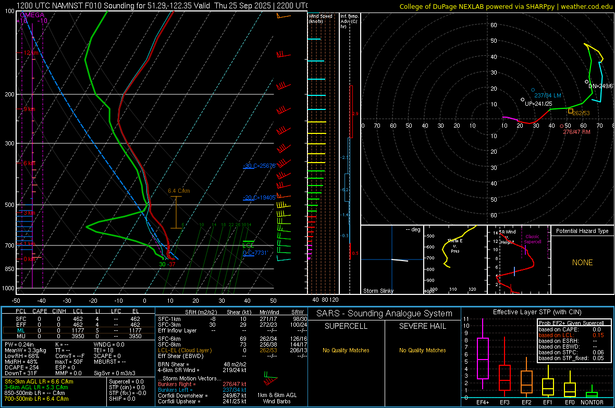Click the SHIP = 0.0 value

click(x=122, y=399)
